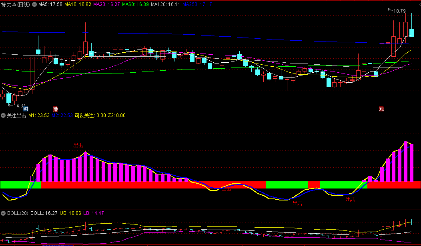Viewport: 421px width, 246px height.
Task: Select the MA250: 17.17 readout
Action: [x=197, y=4]
